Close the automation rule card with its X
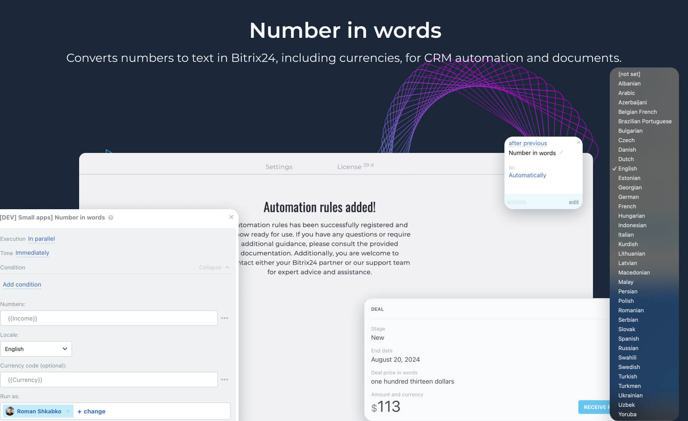Viewport: 688px width, 421px height. 578,142
